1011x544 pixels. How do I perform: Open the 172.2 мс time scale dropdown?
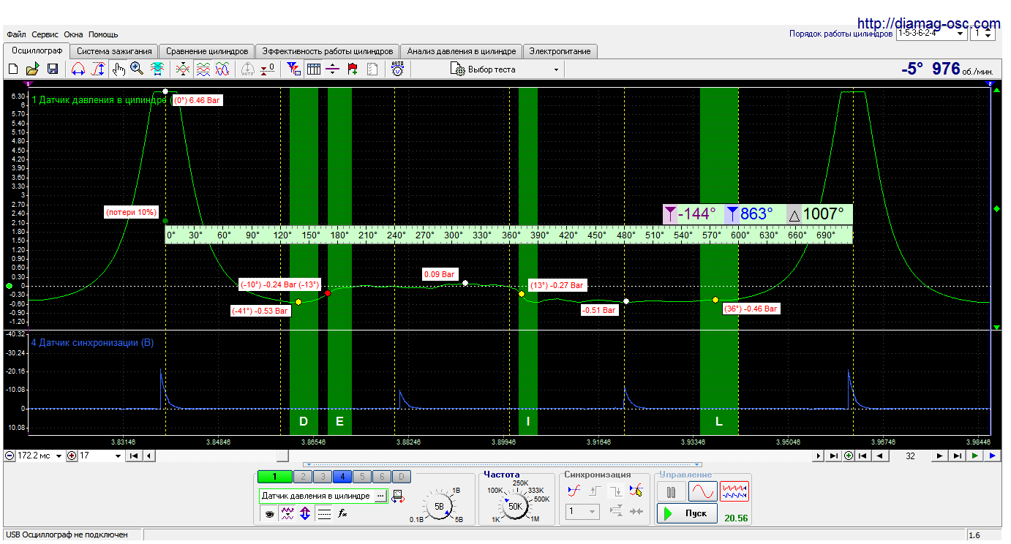click(x=42, y=456)
